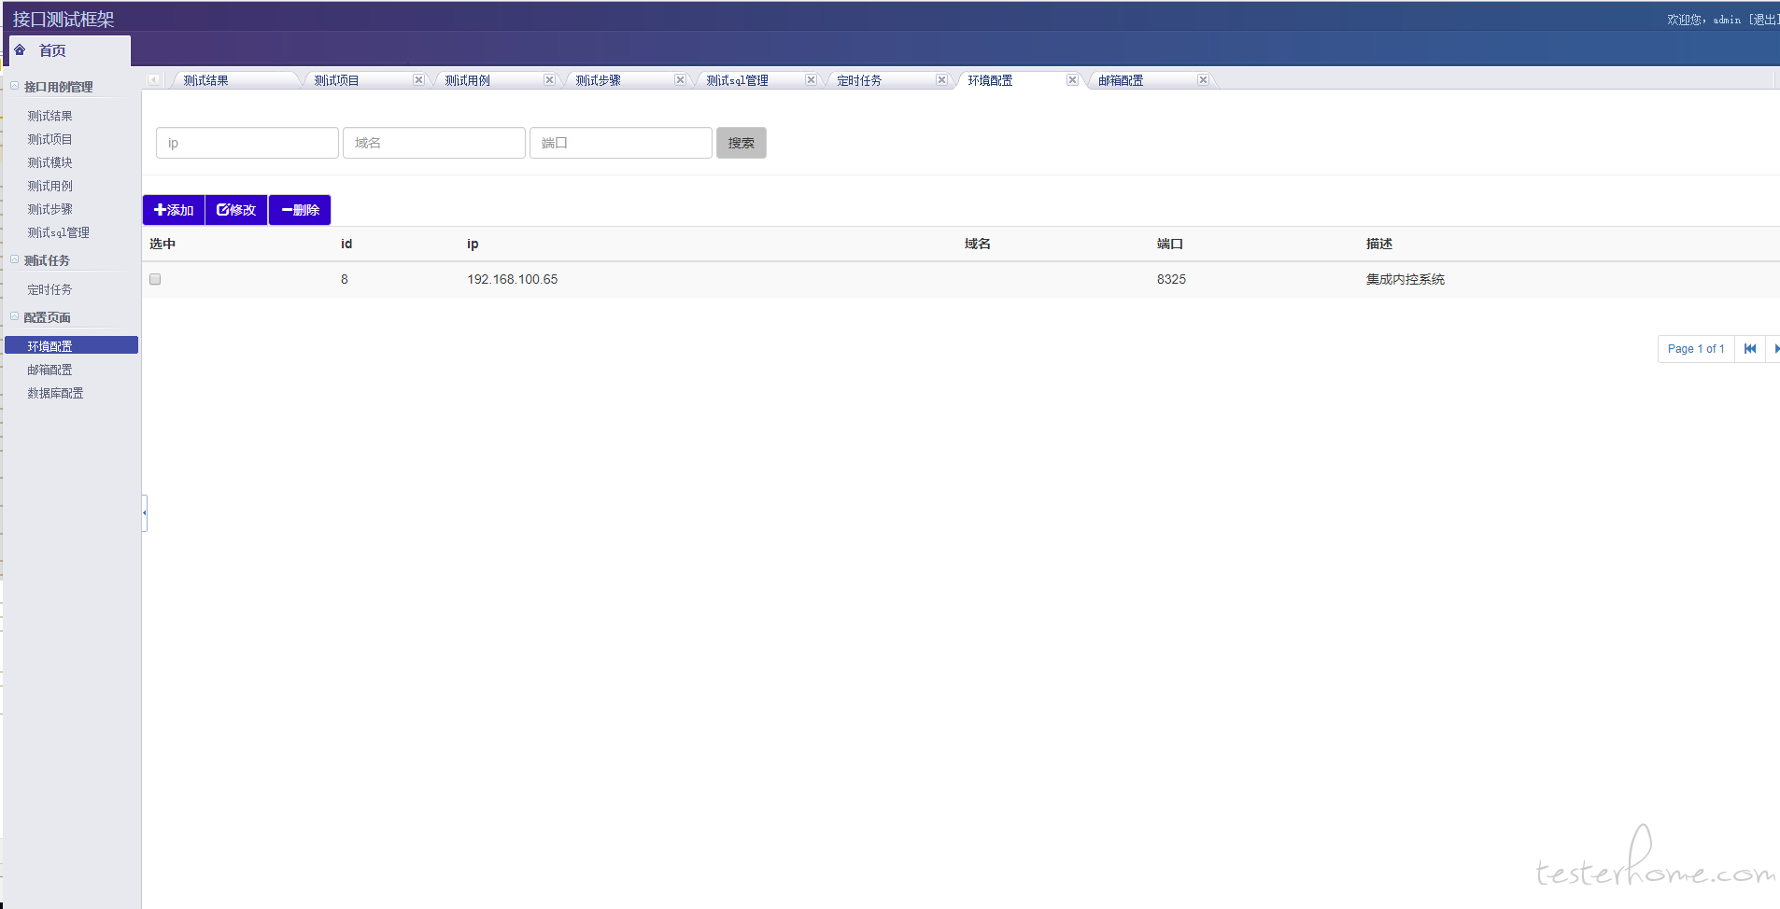Collapse the 测试任务 menu group

click(x=15, y=259)
